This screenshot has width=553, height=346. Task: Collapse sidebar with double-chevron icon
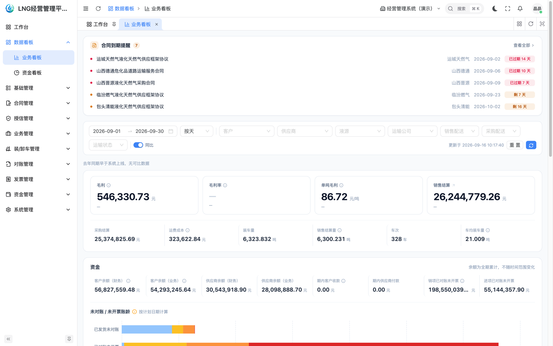pos(8,339)
